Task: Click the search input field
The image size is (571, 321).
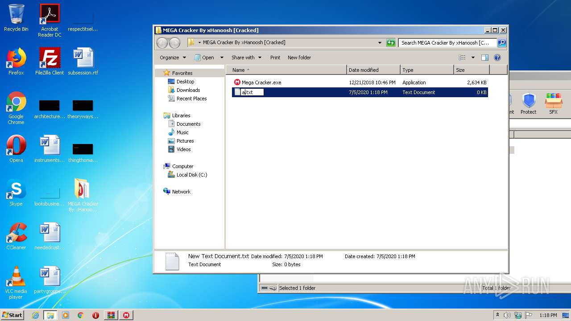Action: tap(447, 43)
